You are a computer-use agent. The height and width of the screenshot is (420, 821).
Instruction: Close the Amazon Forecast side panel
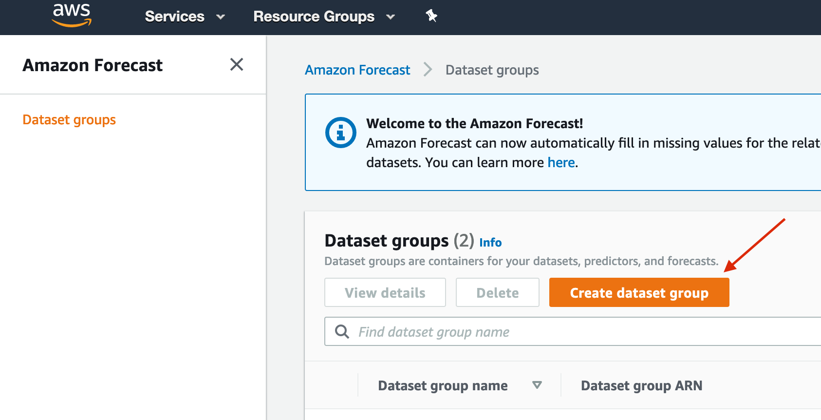click(x=237, y=64)
